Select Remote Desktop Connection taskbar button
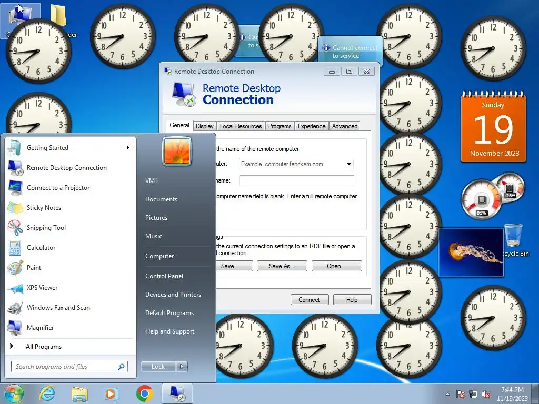The image size is (539, 404). pos(177,393)
